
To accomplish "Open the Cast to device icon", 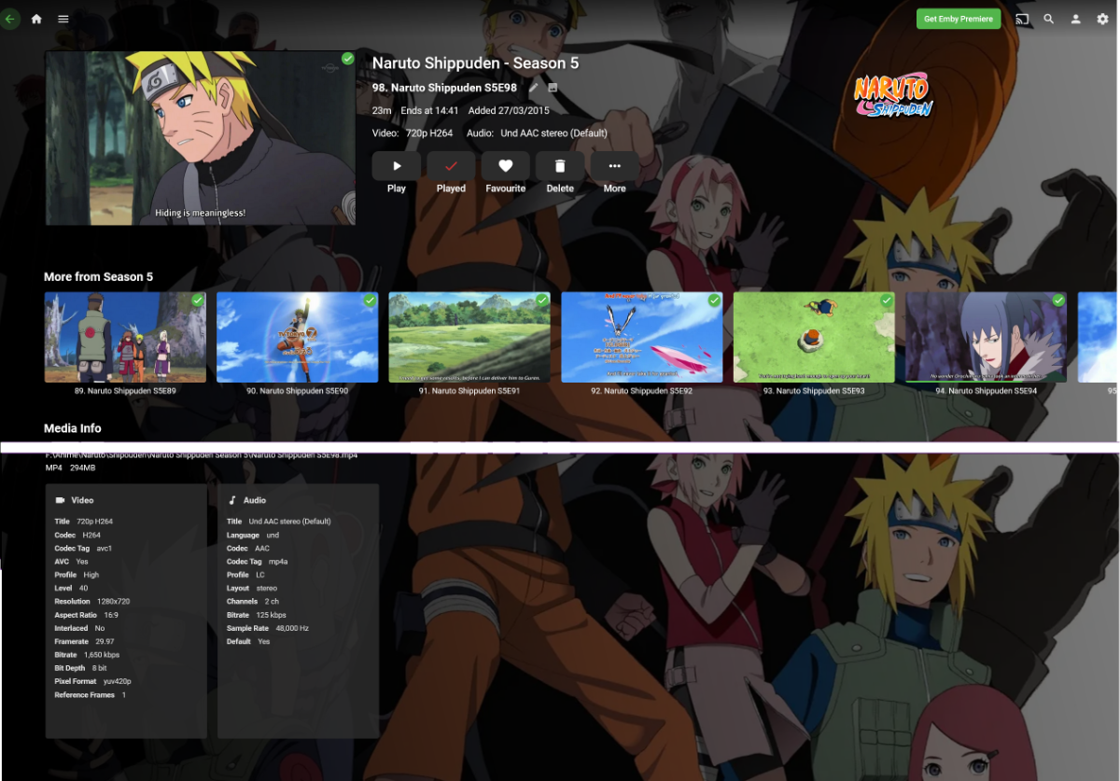I will click(x=1022, y=19).
